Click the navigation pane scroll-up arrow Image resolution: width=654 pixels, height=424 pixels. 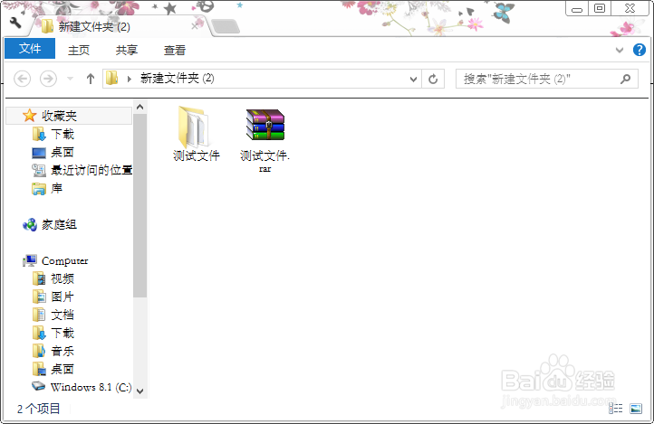tap(140, 107)
